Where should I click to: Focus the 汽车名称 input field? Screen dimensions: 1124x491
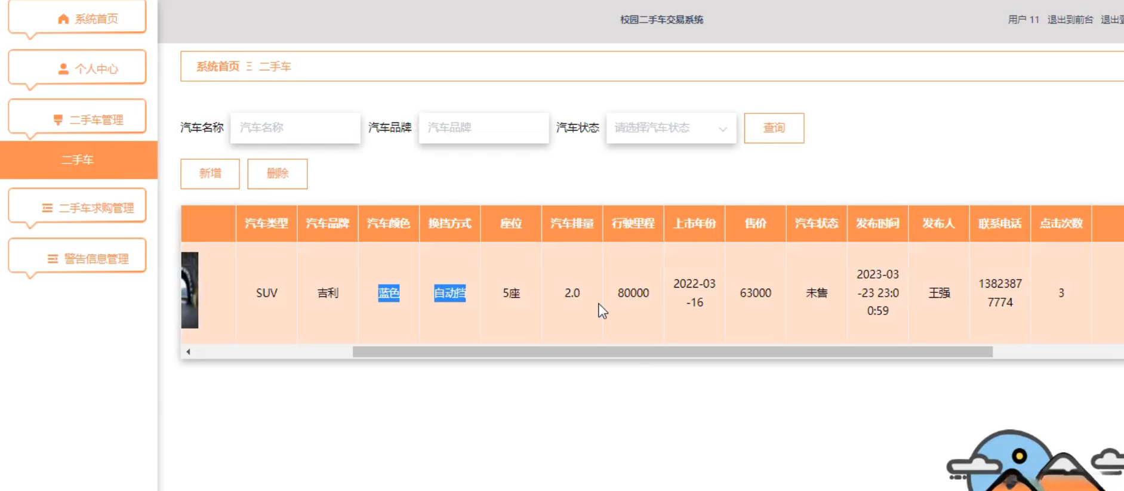click(x=295, y=128)
